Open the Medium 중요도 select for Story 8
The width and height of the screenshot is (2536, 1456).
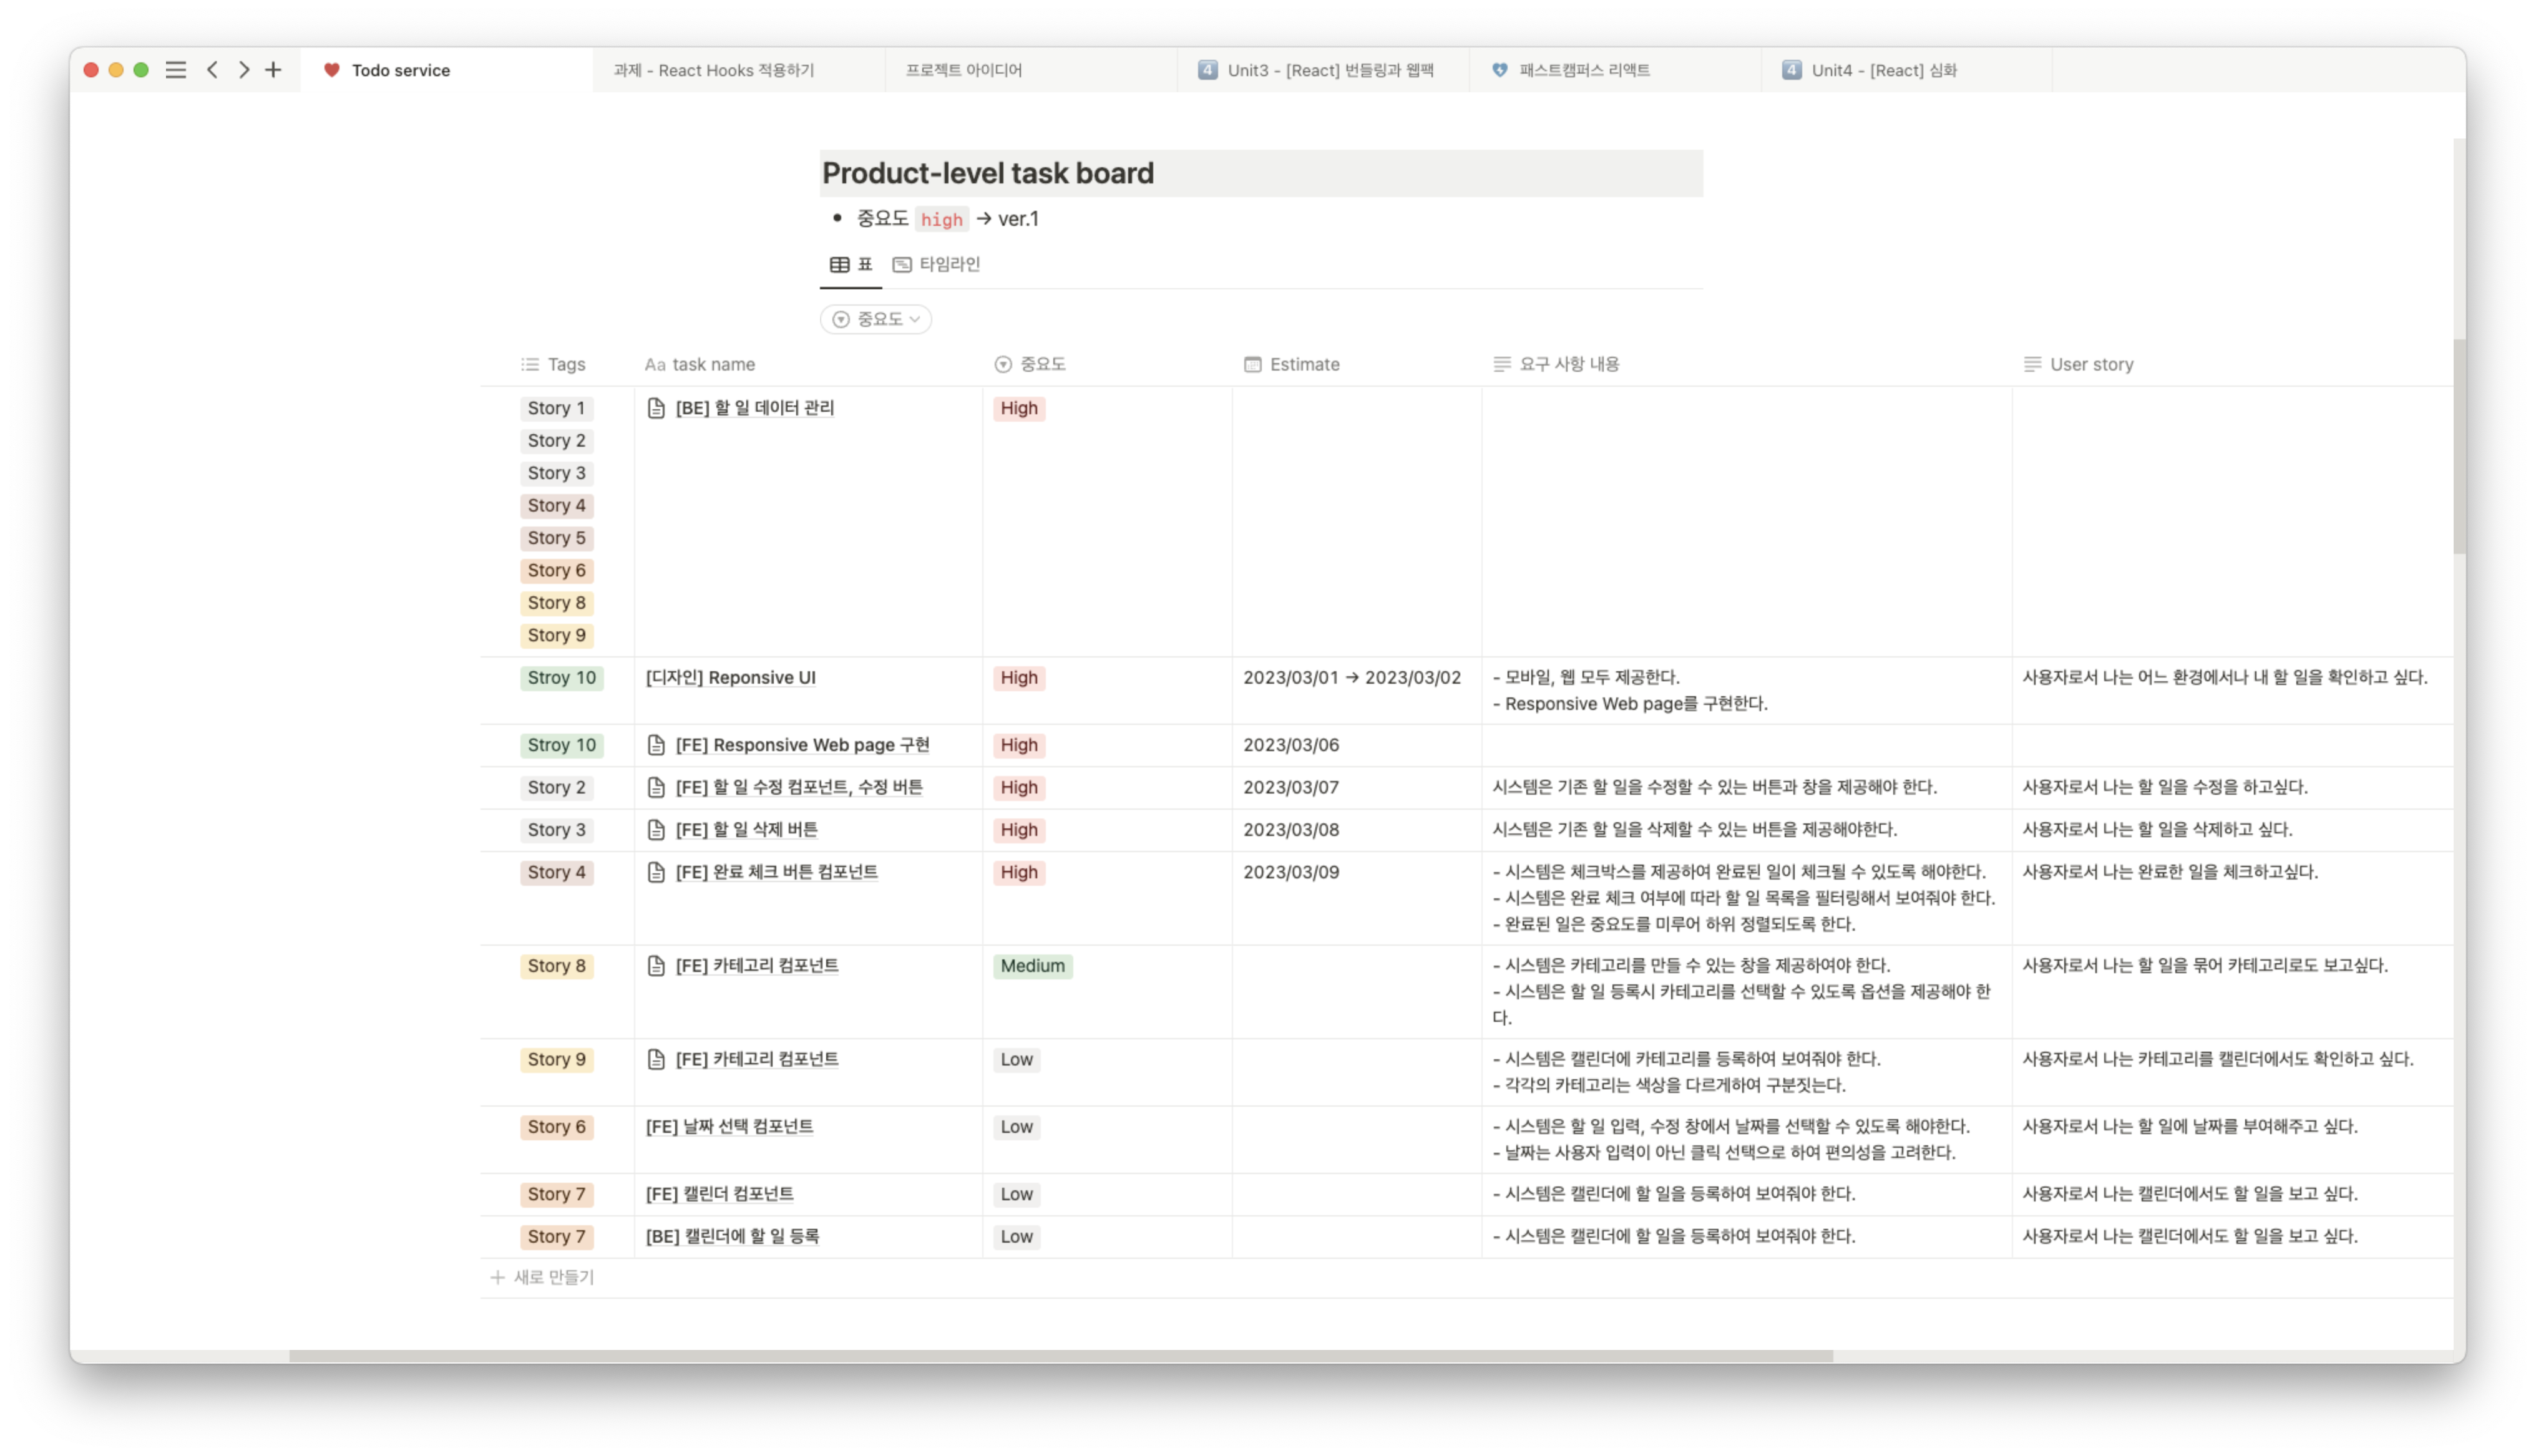tap(1032, 966)
